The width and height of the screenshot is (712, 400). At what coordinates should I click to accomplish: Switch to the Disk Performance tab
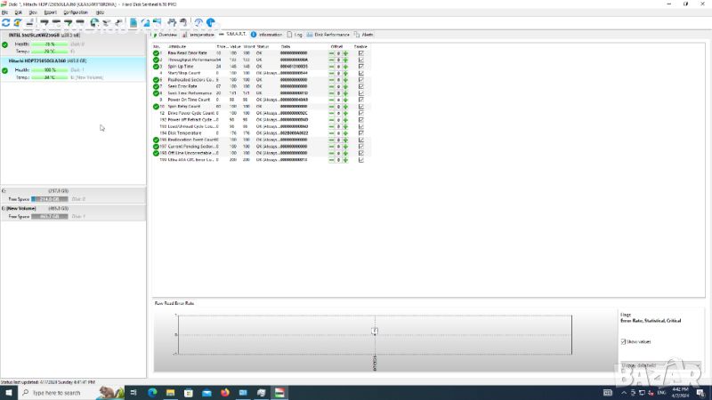tap(329, 34)
